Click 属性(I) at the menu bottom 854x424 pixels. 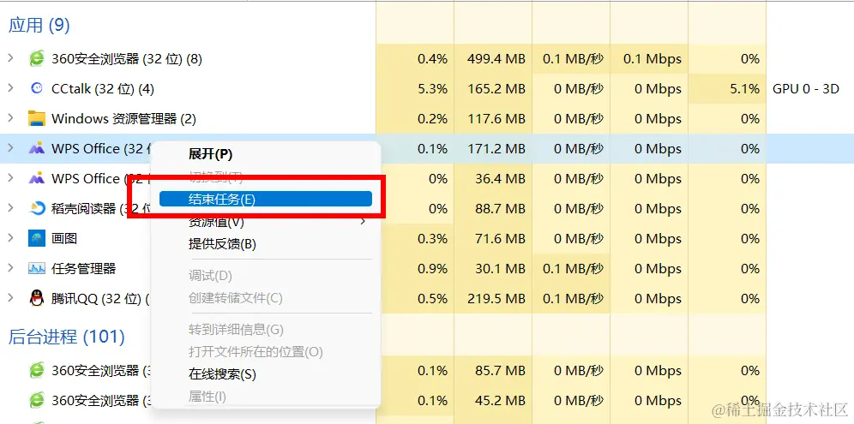tap(207, 397)
